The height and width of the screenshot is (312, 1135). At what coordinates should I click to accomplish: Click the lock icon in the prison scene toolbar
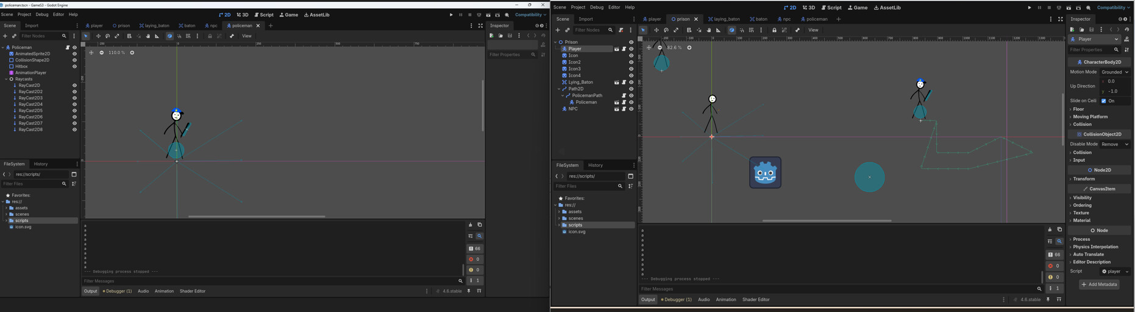click(774, 30)
